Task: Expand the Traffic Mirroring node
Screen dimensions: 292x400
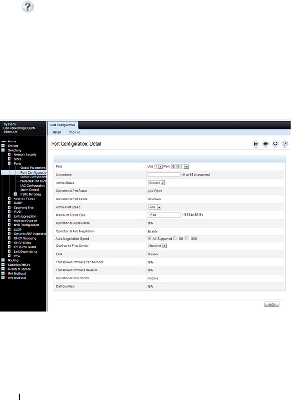Action: 15,194
